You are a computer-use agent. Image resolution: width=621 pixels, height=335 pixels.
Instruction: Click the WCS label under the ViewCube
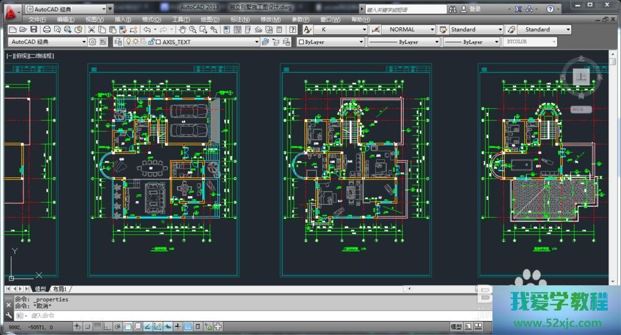(x=578, y=109)
